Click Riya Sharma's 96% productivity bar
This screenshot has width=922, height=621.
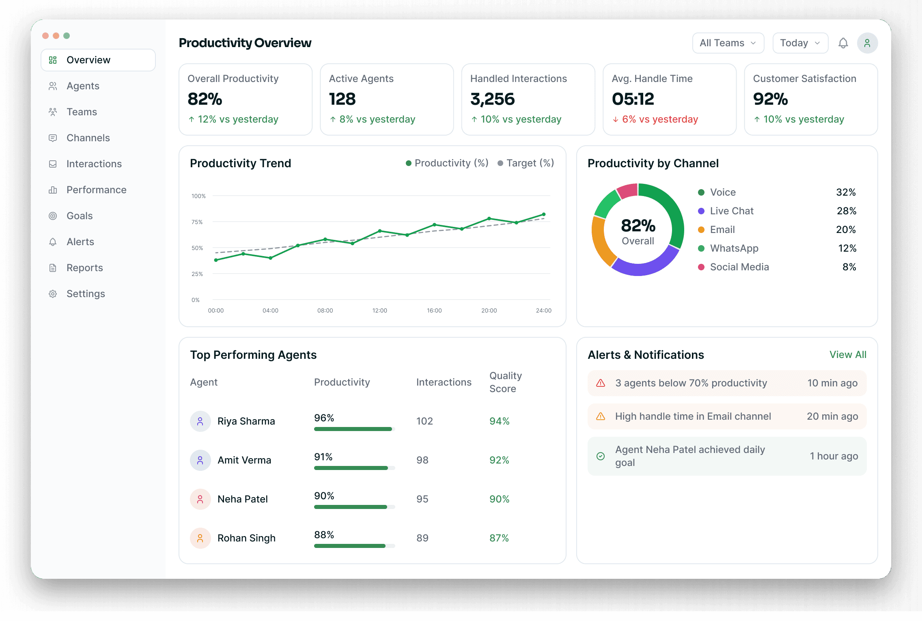pos(354,429)
